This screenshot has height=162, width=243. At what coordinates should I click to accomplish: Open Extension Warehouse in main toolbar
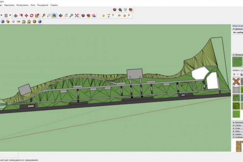88,16
